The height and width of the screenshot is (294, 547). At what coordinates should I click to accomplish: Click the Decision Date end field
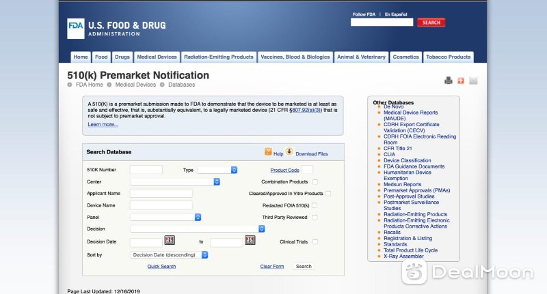tap(226, 243)
